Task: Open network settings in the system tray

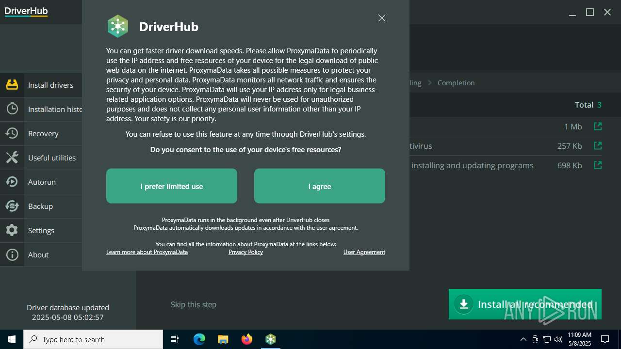Action: tap(547, 339)
